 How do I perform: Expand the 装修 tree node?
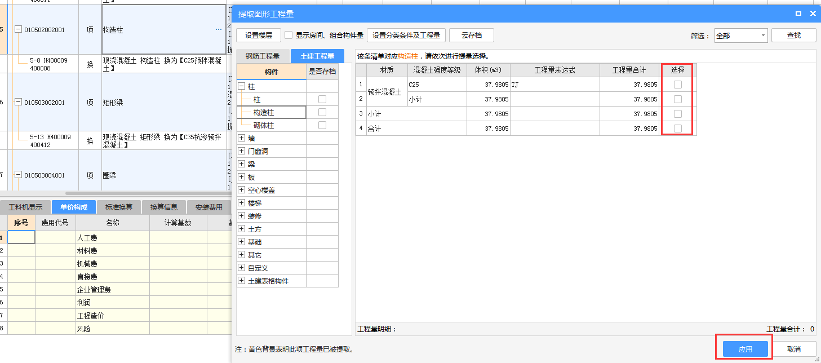click(x=242, y=216)
